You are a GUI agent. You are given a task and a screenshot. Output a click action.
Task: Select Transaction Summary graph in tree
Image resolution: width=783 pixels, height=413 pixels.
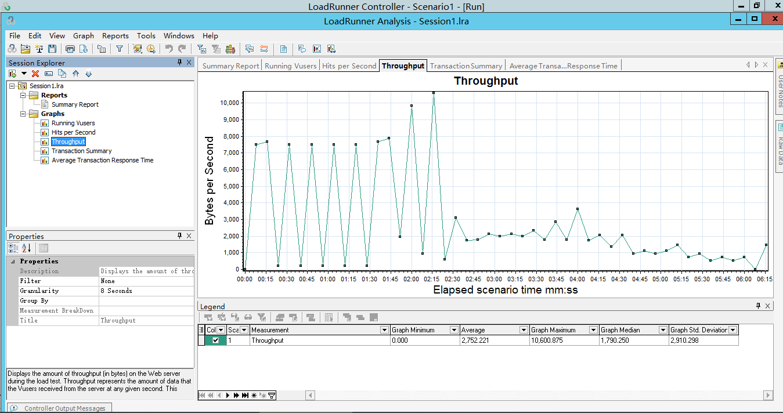[81, 151]
